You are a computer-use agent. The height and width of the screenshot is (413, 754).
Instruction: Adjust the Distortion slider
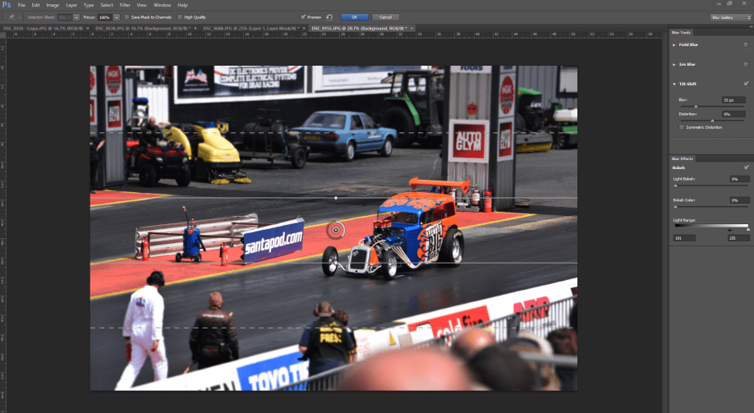click(x=713, y=121)
